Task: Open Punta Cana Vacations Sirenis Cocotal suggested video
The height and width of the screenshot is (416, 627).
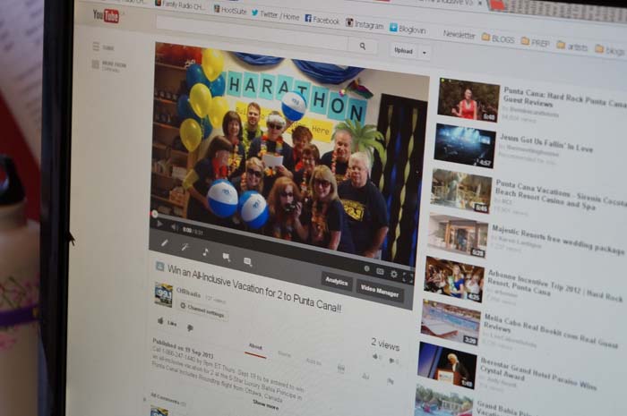Action: click(561, 195)
